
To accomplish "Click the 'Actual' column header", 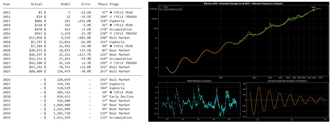I will [x=36, y=4].
